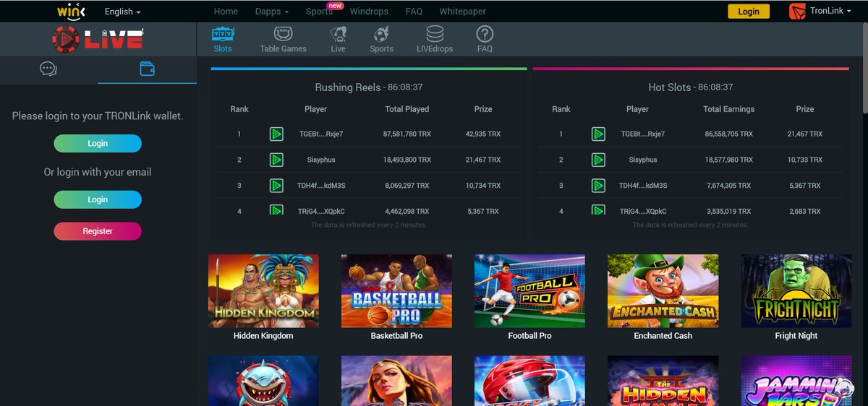Go to Home in top navigation
868x406 pixels.
click(x=226, y=12)
